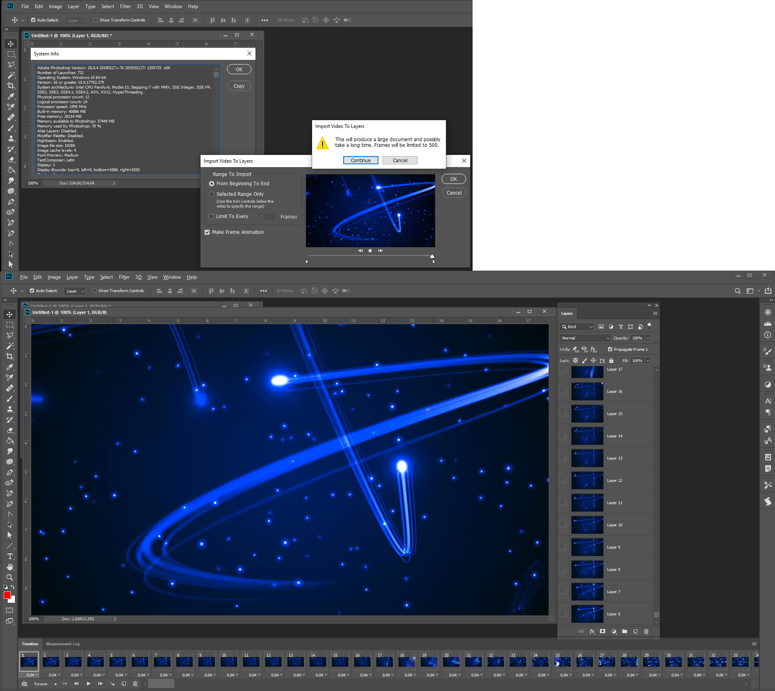The height and width of the screenshot is (691, 775).
Task: Create a new layer
Action: (x=635, y=632)
